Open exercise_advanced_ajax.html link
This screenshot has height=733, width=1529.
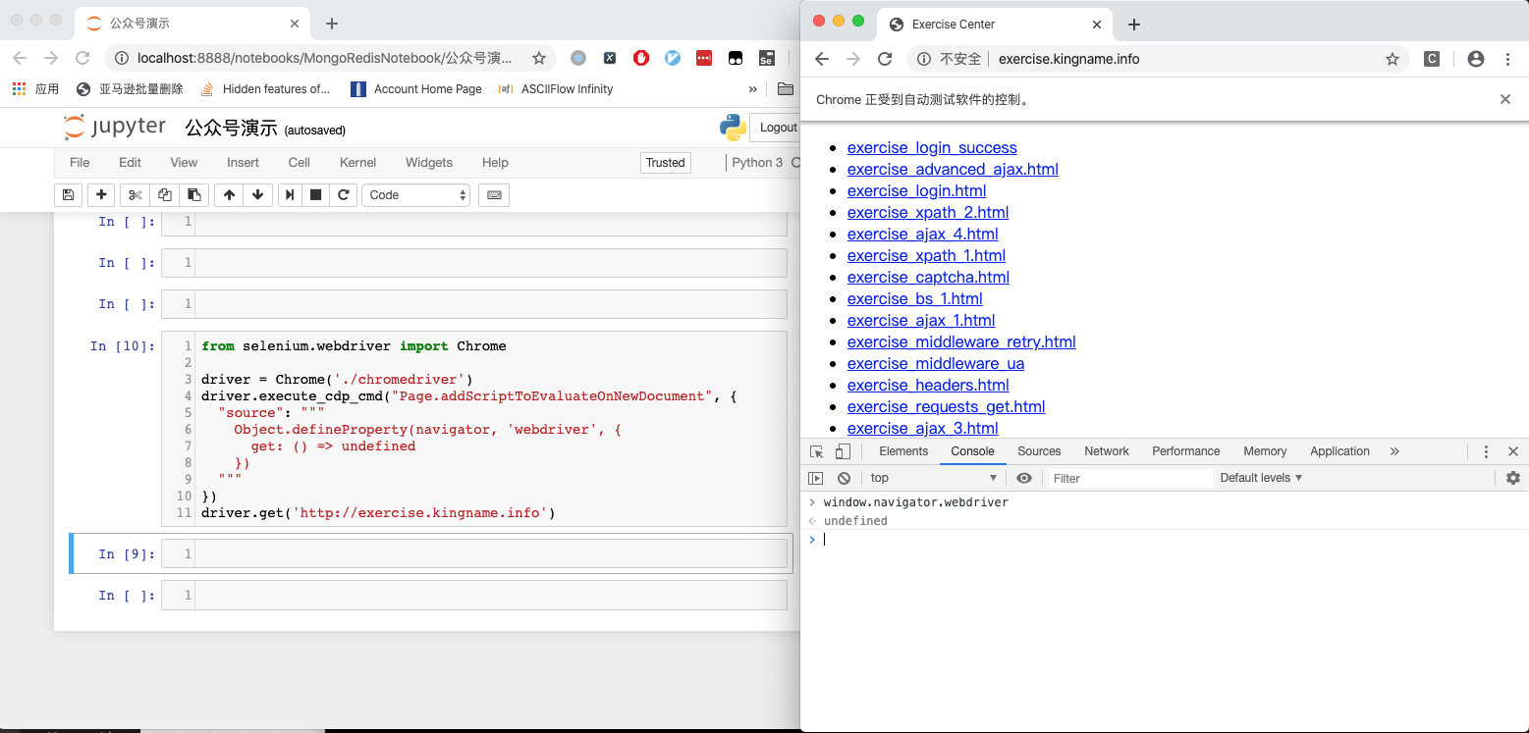coord(953,169)
